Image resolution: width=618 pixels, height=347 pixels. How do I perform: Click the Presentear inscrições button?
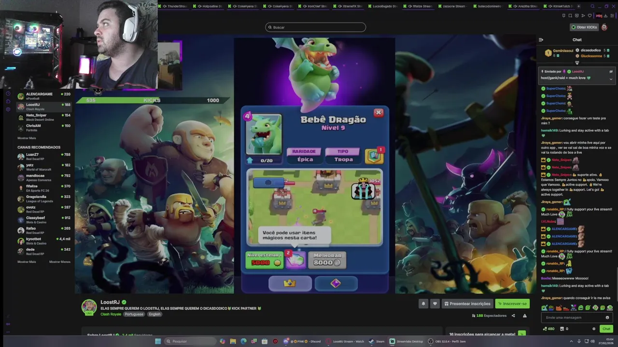pos(467,304)
